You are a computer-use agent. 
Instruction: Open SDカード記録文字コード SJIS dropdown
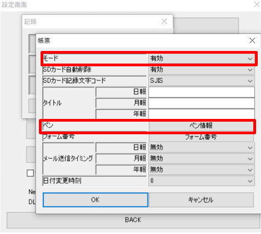(x=201, y=81)
